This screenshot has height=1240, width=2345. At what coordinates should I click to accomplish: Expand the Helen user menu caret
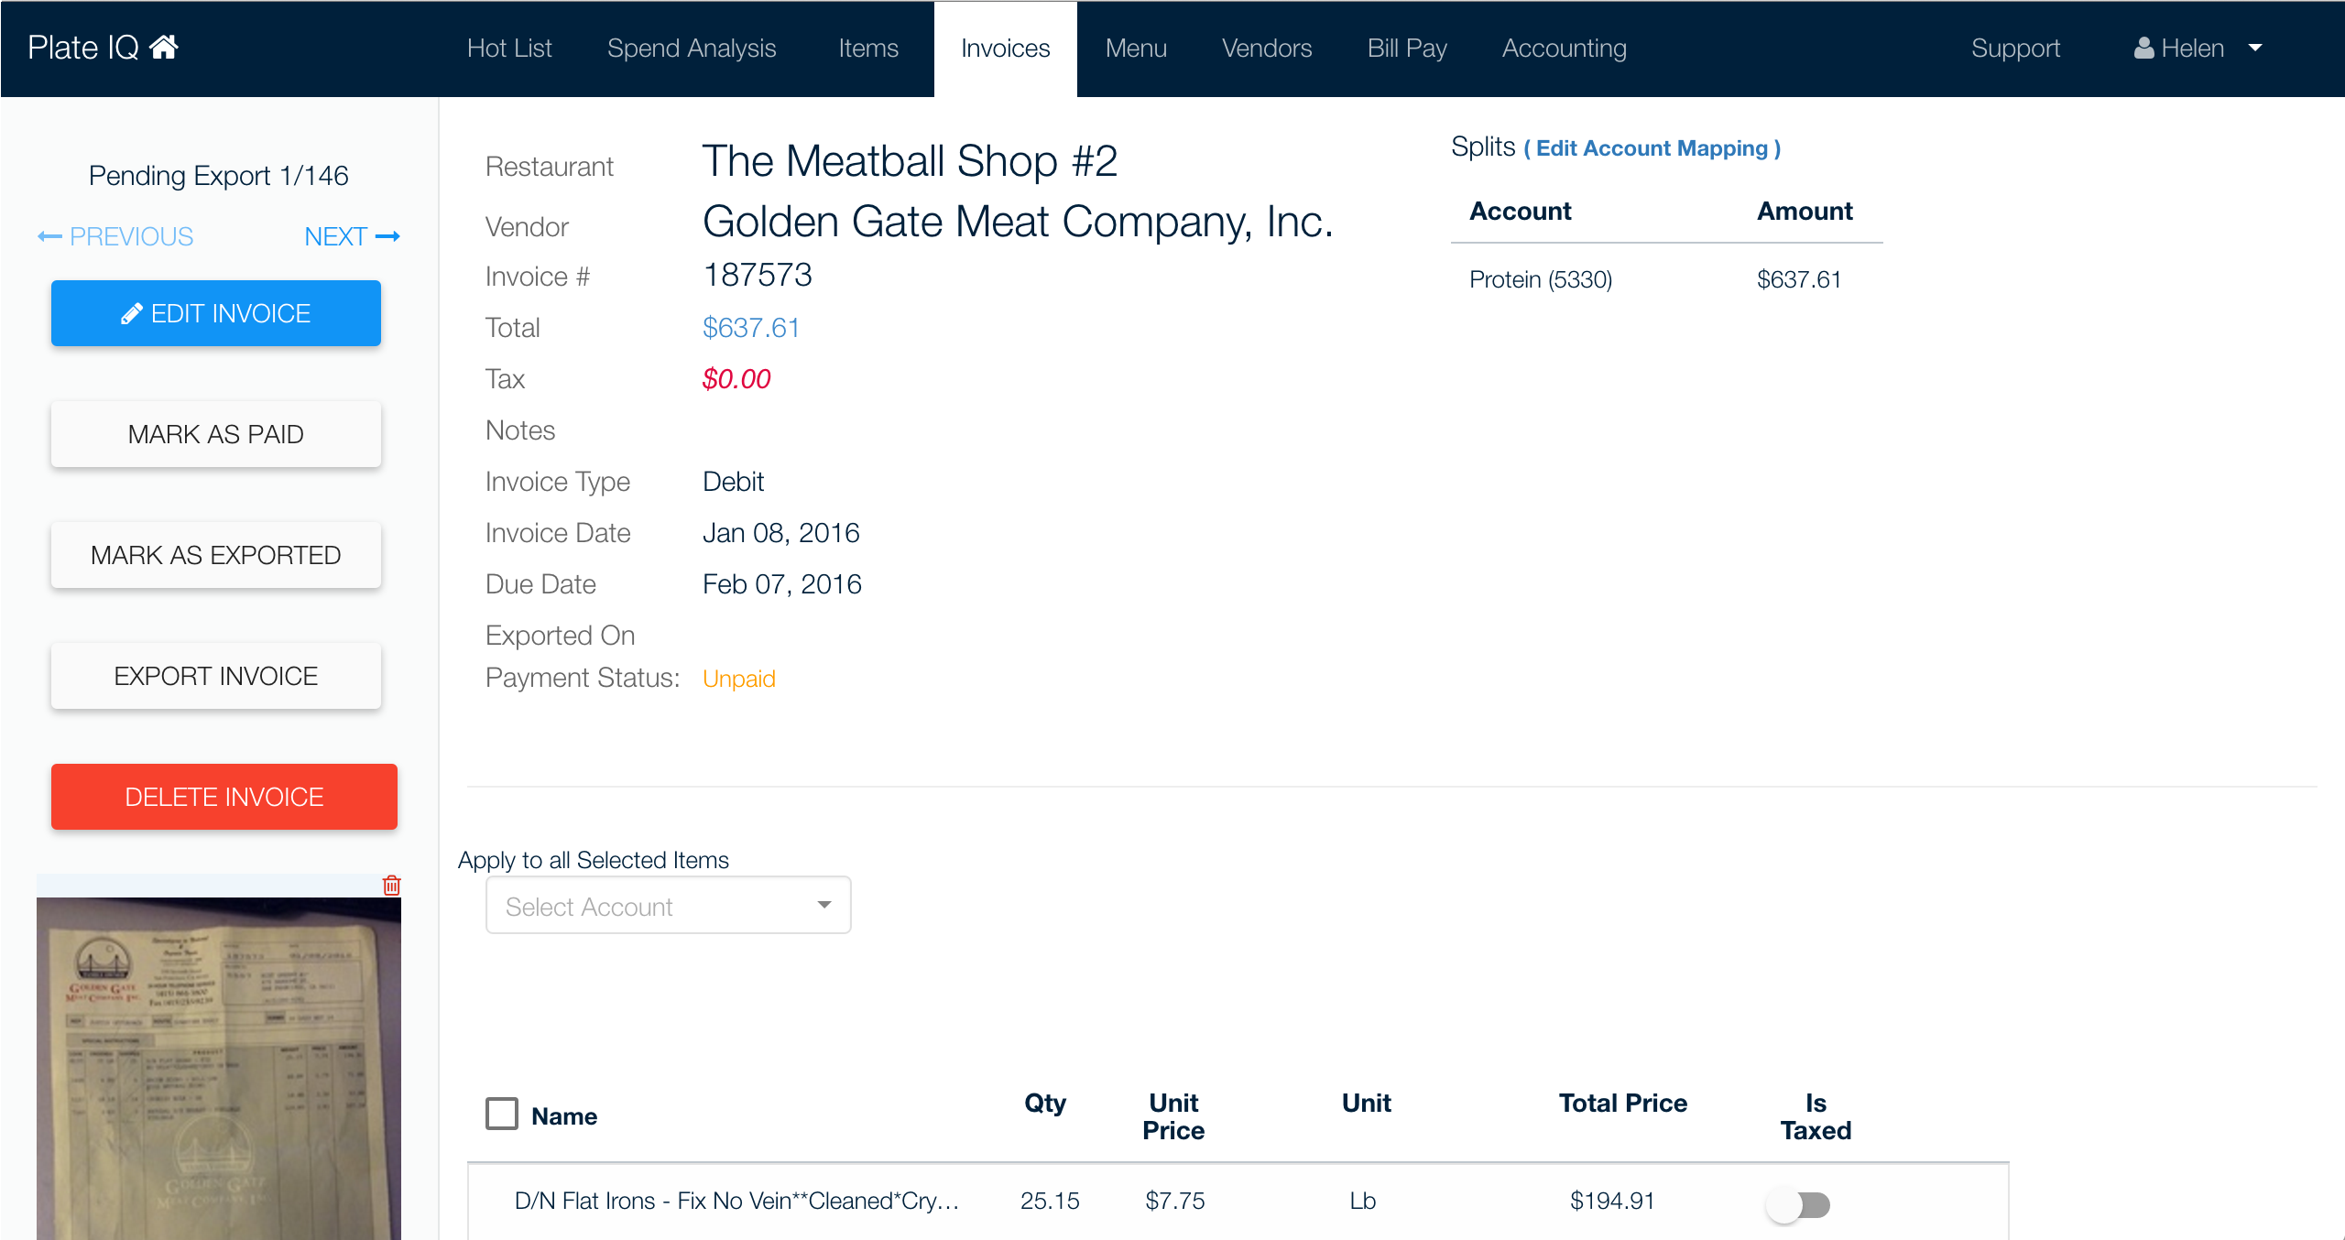coord(2255,48)
